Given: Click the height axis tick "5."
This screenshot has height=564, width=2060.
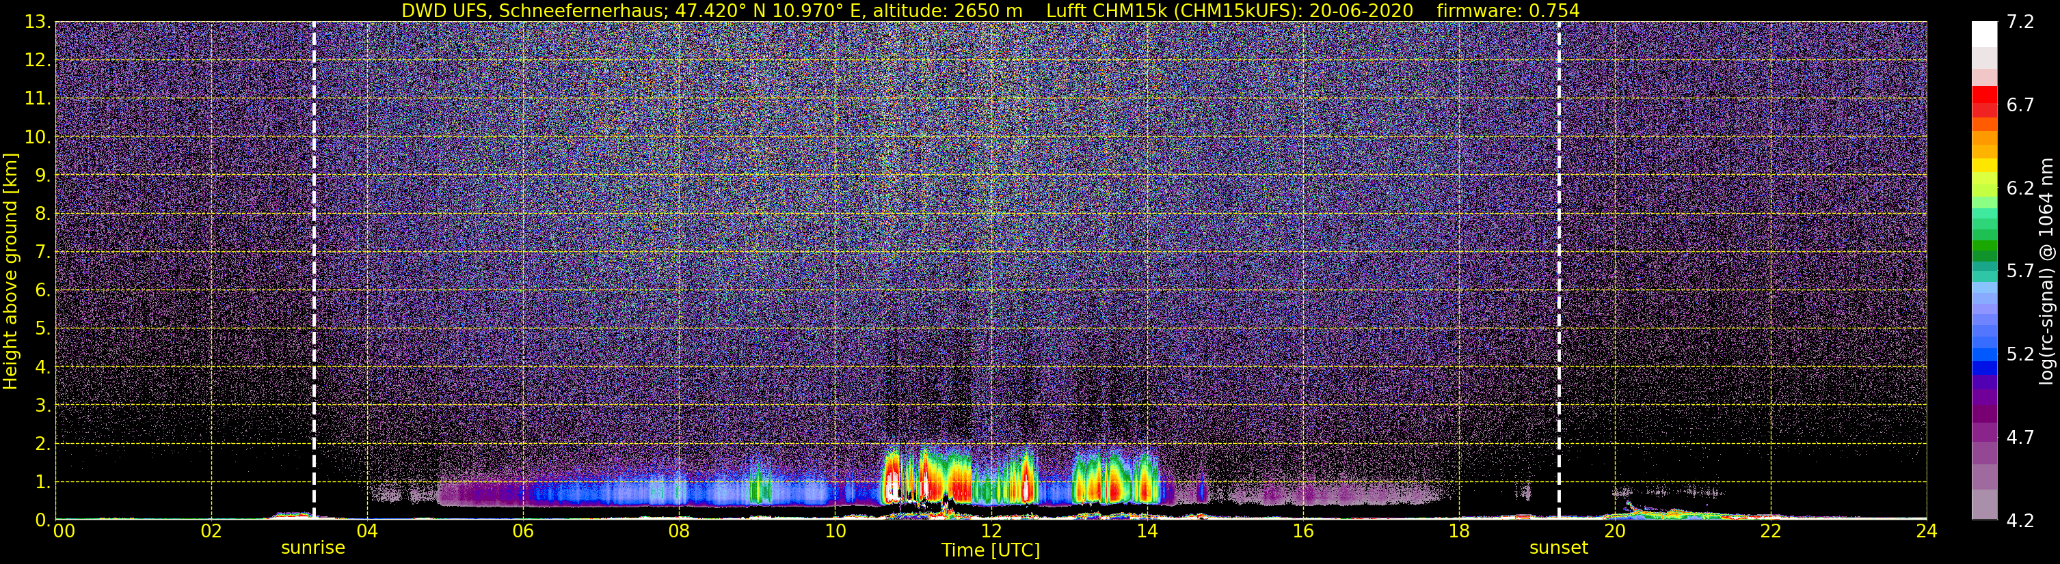Looking at the screenshot, I should click(42, 328).
